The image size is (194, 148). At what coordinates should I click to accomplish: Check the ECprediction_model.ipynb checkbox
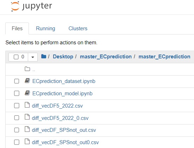pos(17,94)
